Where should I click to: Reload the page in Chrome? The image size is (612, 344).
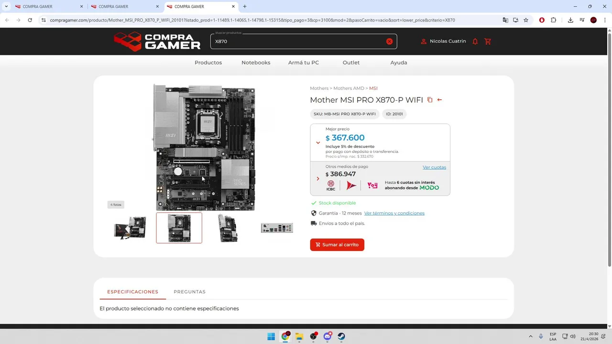30,20
